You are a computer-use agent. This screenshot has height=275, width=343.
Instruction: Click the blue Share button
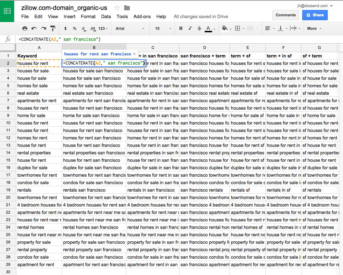click(315, 15)
